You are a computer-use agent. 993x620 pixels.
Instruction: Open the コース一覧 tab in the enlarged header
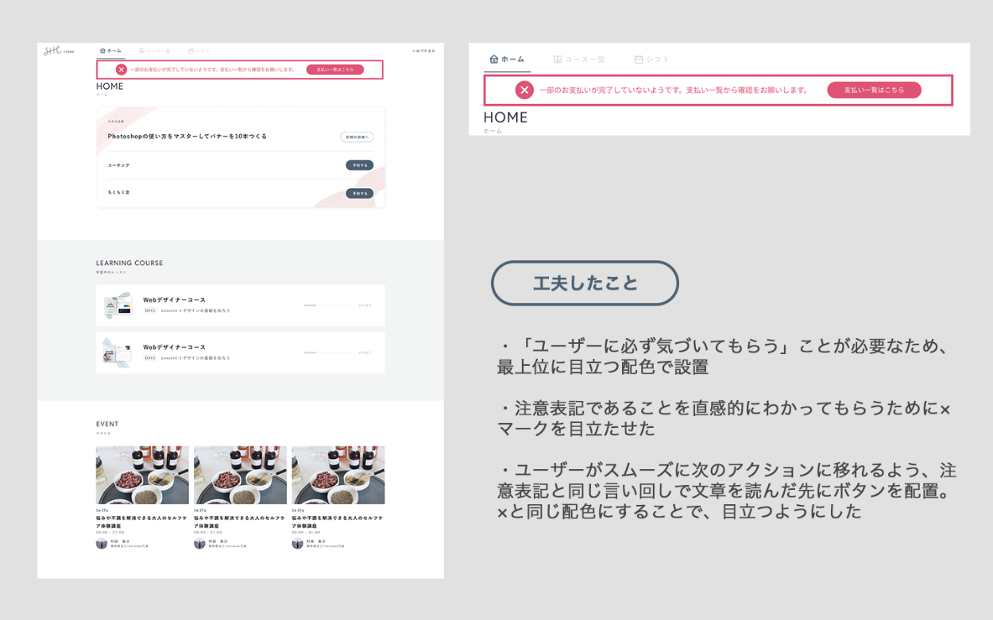(579, 60)
